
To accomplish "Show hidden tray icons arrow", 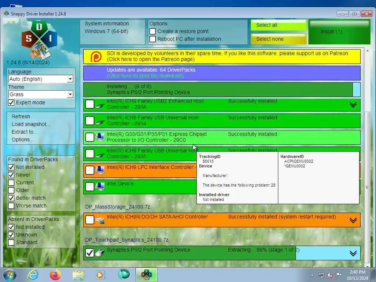I will [x=312, y=275].
